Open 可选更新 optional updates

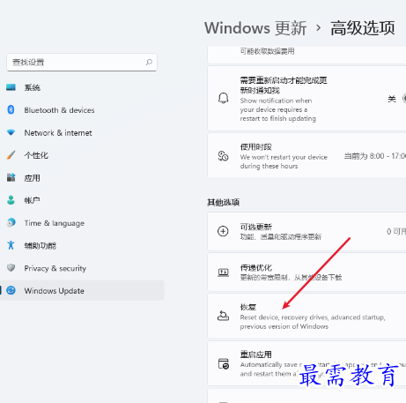click(306, 232)
